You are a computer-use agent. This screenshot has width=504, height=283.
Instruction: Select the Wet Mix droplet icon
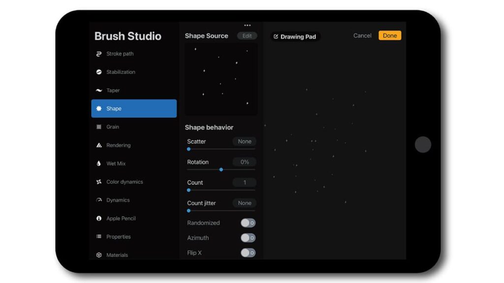point(100,163)
